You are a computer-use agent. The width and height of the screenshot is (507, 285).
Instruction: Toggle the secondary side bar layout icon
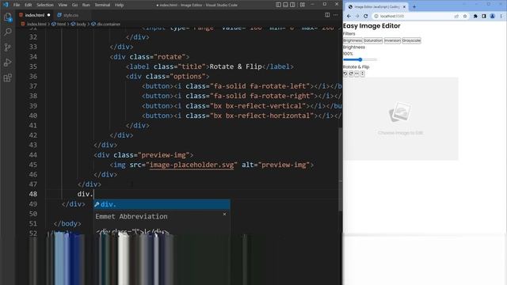tap(292, 5)
